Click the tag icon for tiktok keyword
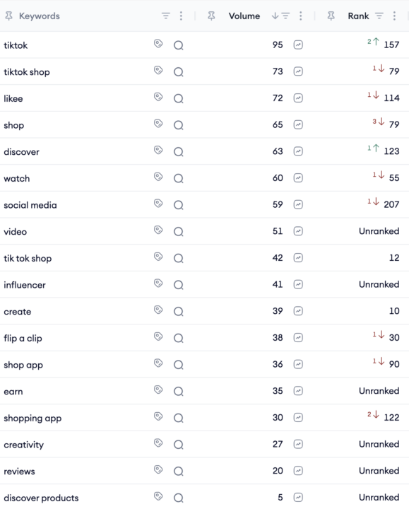This screenshot has height=509, width=409. (x=158, y=44)
